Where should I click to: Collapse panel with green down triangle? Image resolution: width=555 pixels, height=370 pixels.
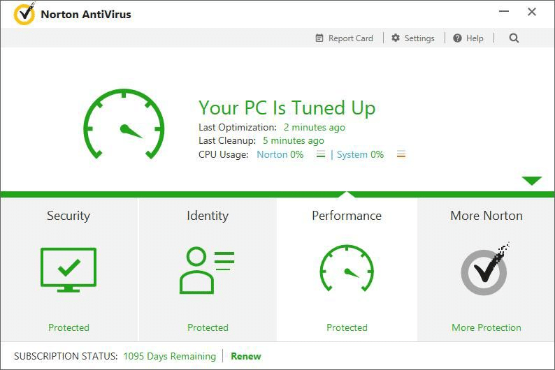[x=532, y=181]
